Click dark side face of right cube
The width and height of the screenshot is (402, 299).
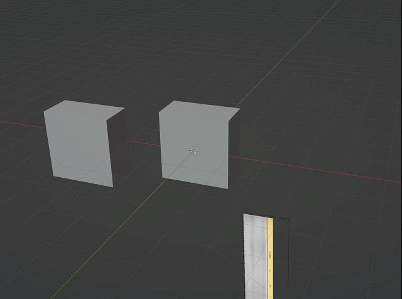tap(233, 151)
